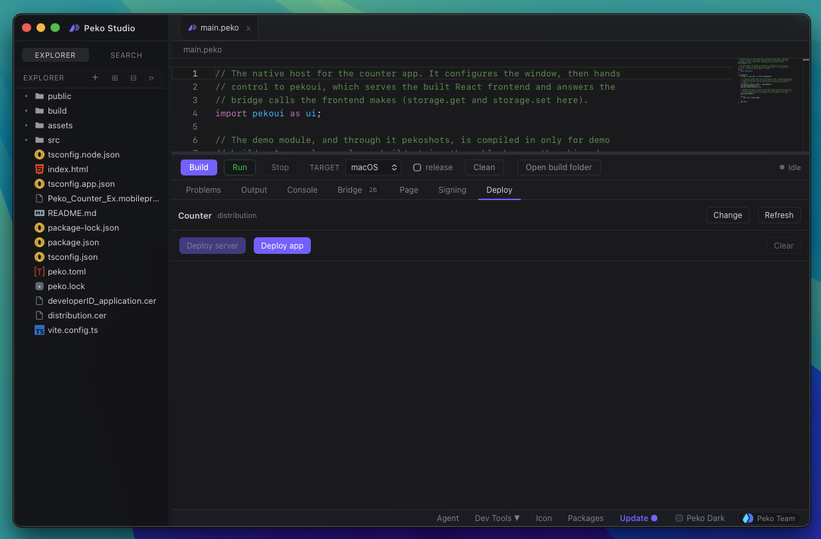Screen dimensions: 821x539
Task: Click the assets folder icon
Action: coord(39,126)
